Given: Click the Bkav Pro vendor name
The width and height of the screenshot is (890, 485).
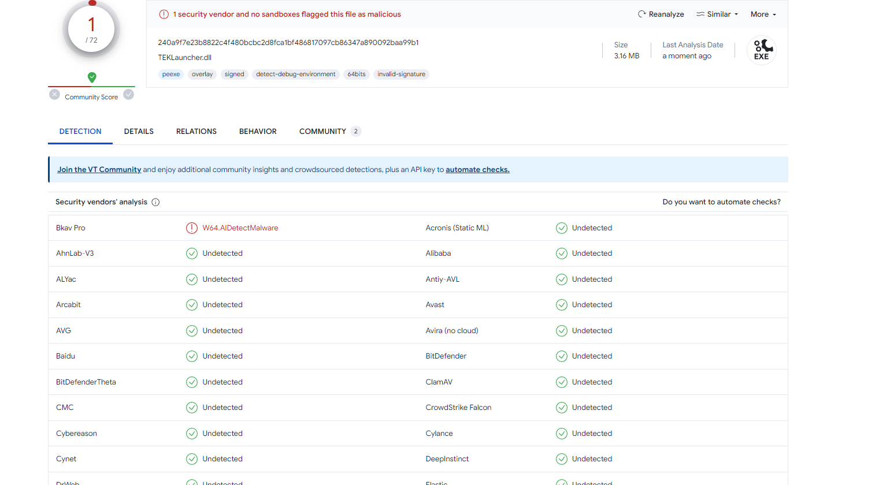Looking at the screenshot, I should (71, 228).
